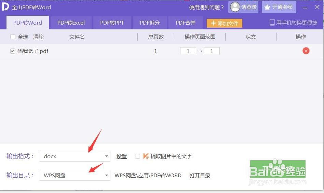
Task: Click the 添加文件 button
Action: coord(225,23)
